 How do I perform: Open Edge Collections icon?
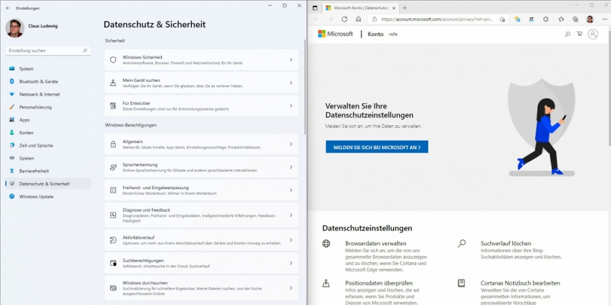[575, 19]
